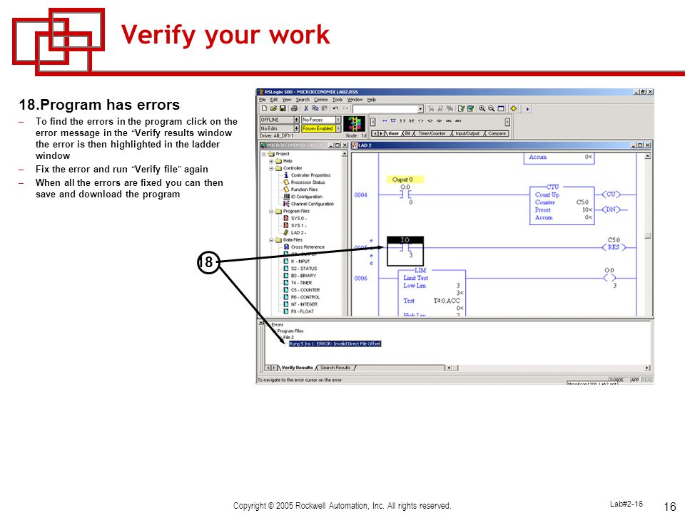Click the Verify Project icon in toolbar
Image resolution: width=685 pixels, height=513 pixels.
coord(470,108)
